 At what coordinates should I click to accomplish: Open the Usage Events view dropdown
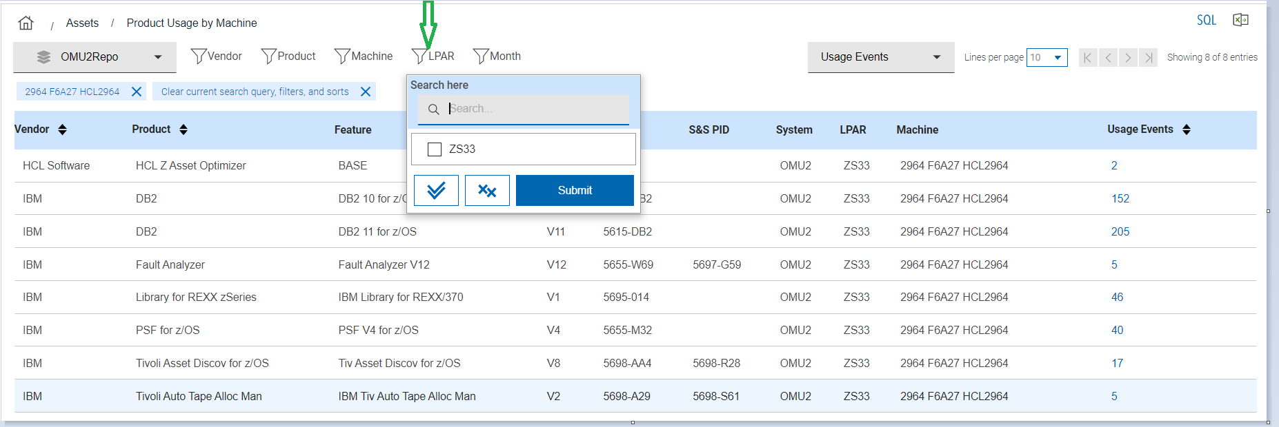881,57
